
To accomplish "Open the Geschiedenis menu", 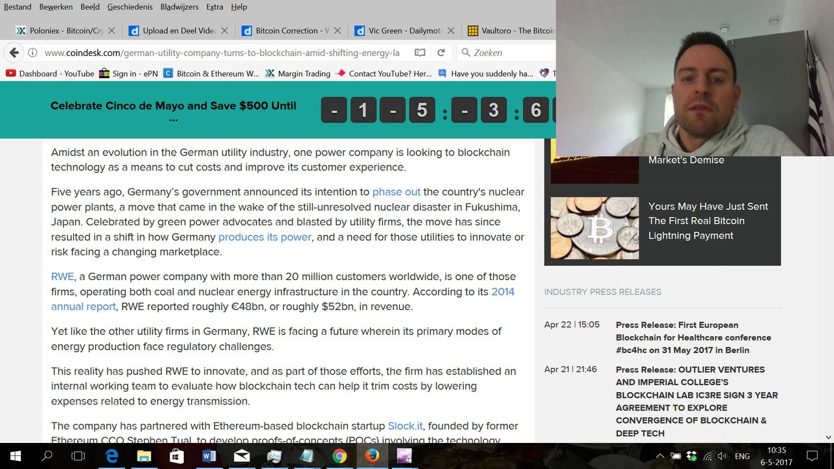I will tap(130, 7).
